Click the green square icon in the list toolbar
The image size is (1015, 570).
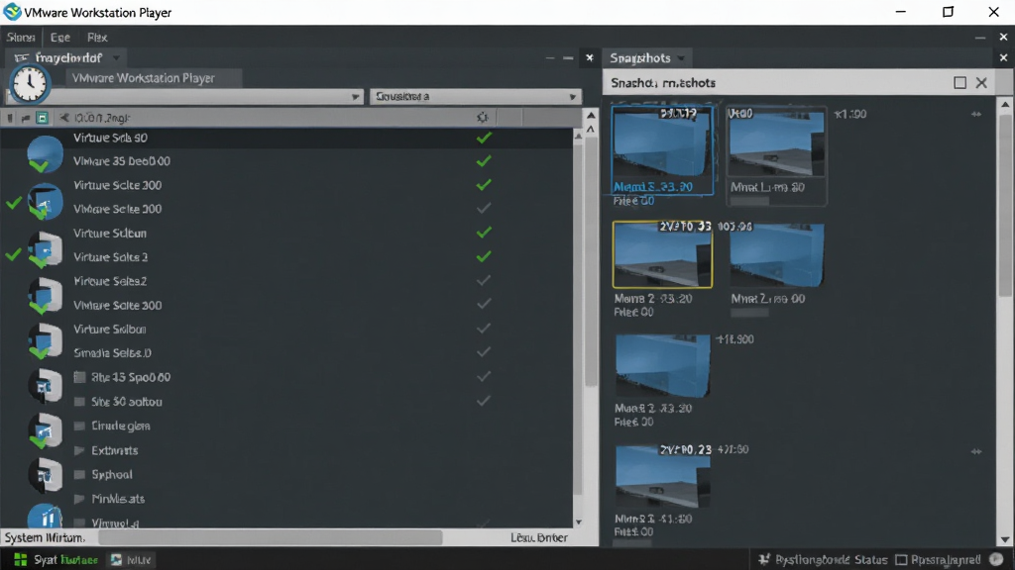[x=42, y=118]
